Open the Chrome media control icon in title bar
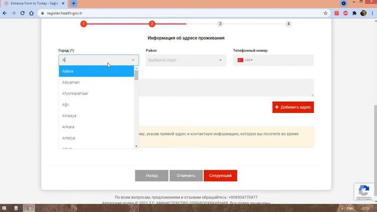Viewport: 377px width, 212px height. [343, 4]
